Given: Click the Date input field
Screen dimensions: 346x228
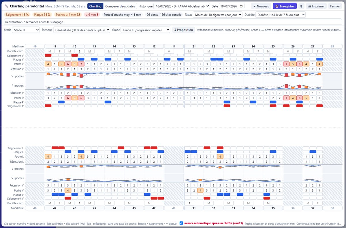Looking at the screenshot, I should [x=232, y=6].
